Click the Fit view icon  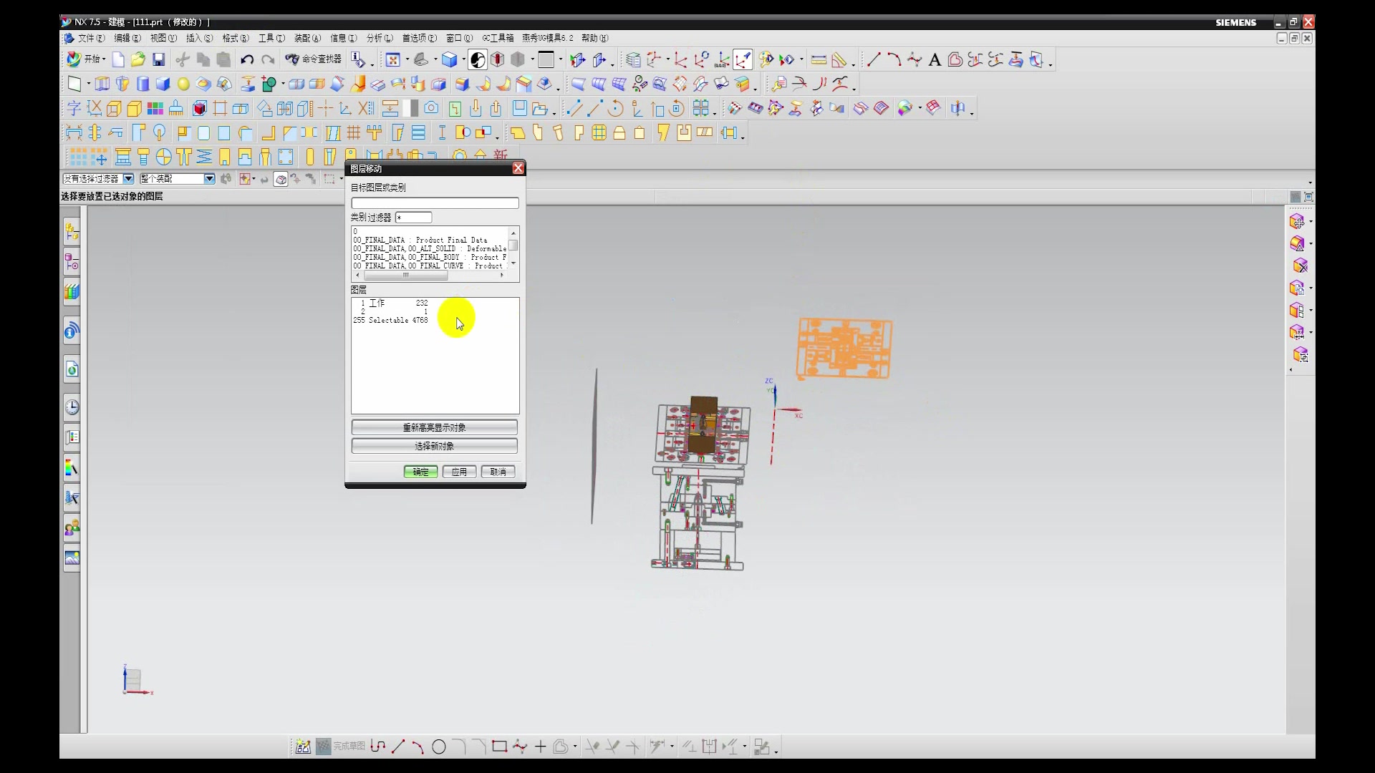pos(392,60)
